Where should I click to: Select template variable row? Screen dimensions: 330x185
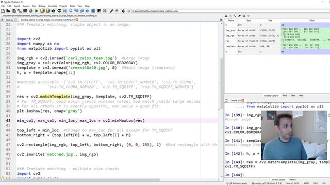[x=277, y=46]
